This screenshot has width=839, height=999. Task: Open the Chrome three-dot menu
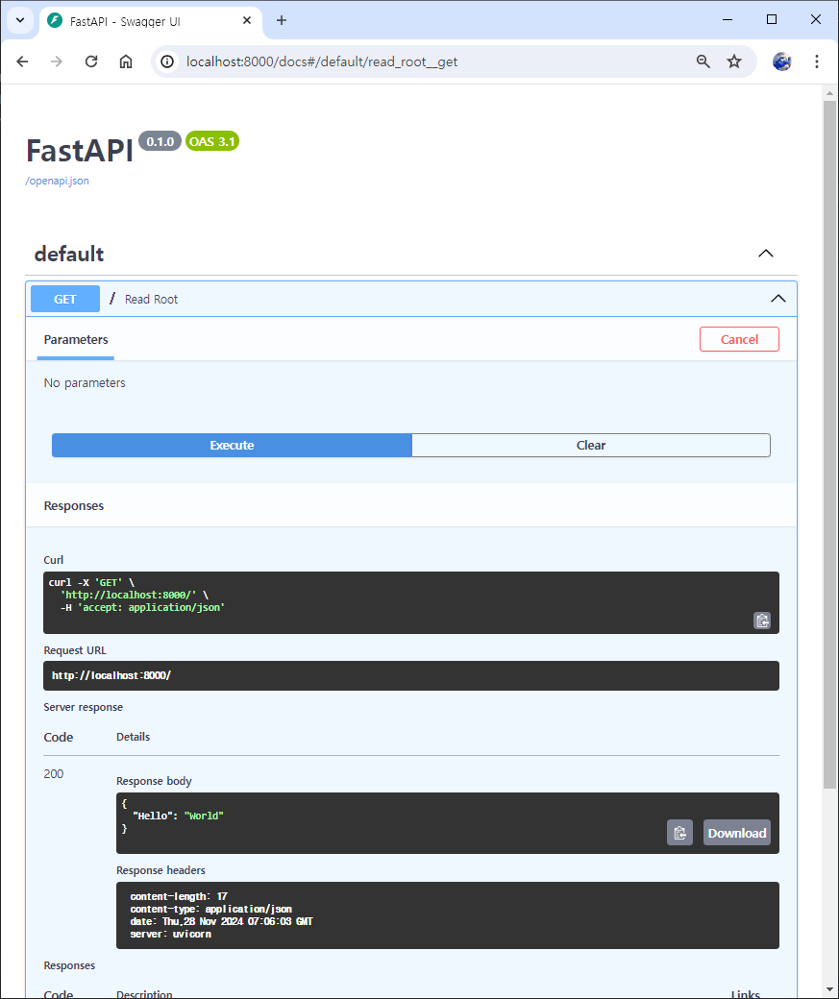click(x=817, y=61)
